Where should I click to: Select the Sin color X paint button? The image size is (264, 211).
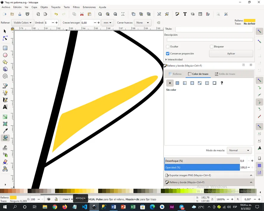[x=170, y=83]
